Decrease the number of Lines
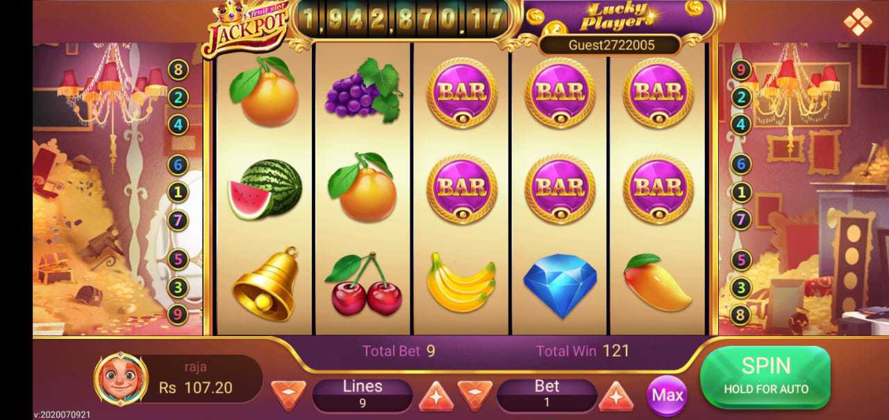The height and width of the screenshot is (420, 889). [x=288, y=396]
